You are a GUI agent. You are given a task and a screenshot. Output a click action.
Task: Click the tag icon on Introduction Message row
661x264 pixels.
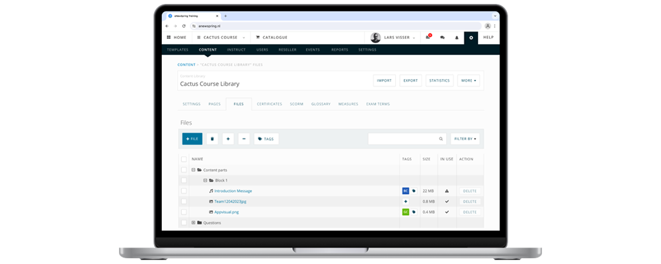[x=414, y=191]
